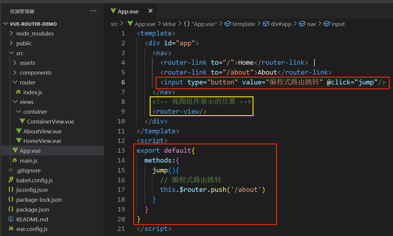The height and width of the screenshot is (236, 393).
Task: Click 'export default' on line 13
Action: (164, 150)
